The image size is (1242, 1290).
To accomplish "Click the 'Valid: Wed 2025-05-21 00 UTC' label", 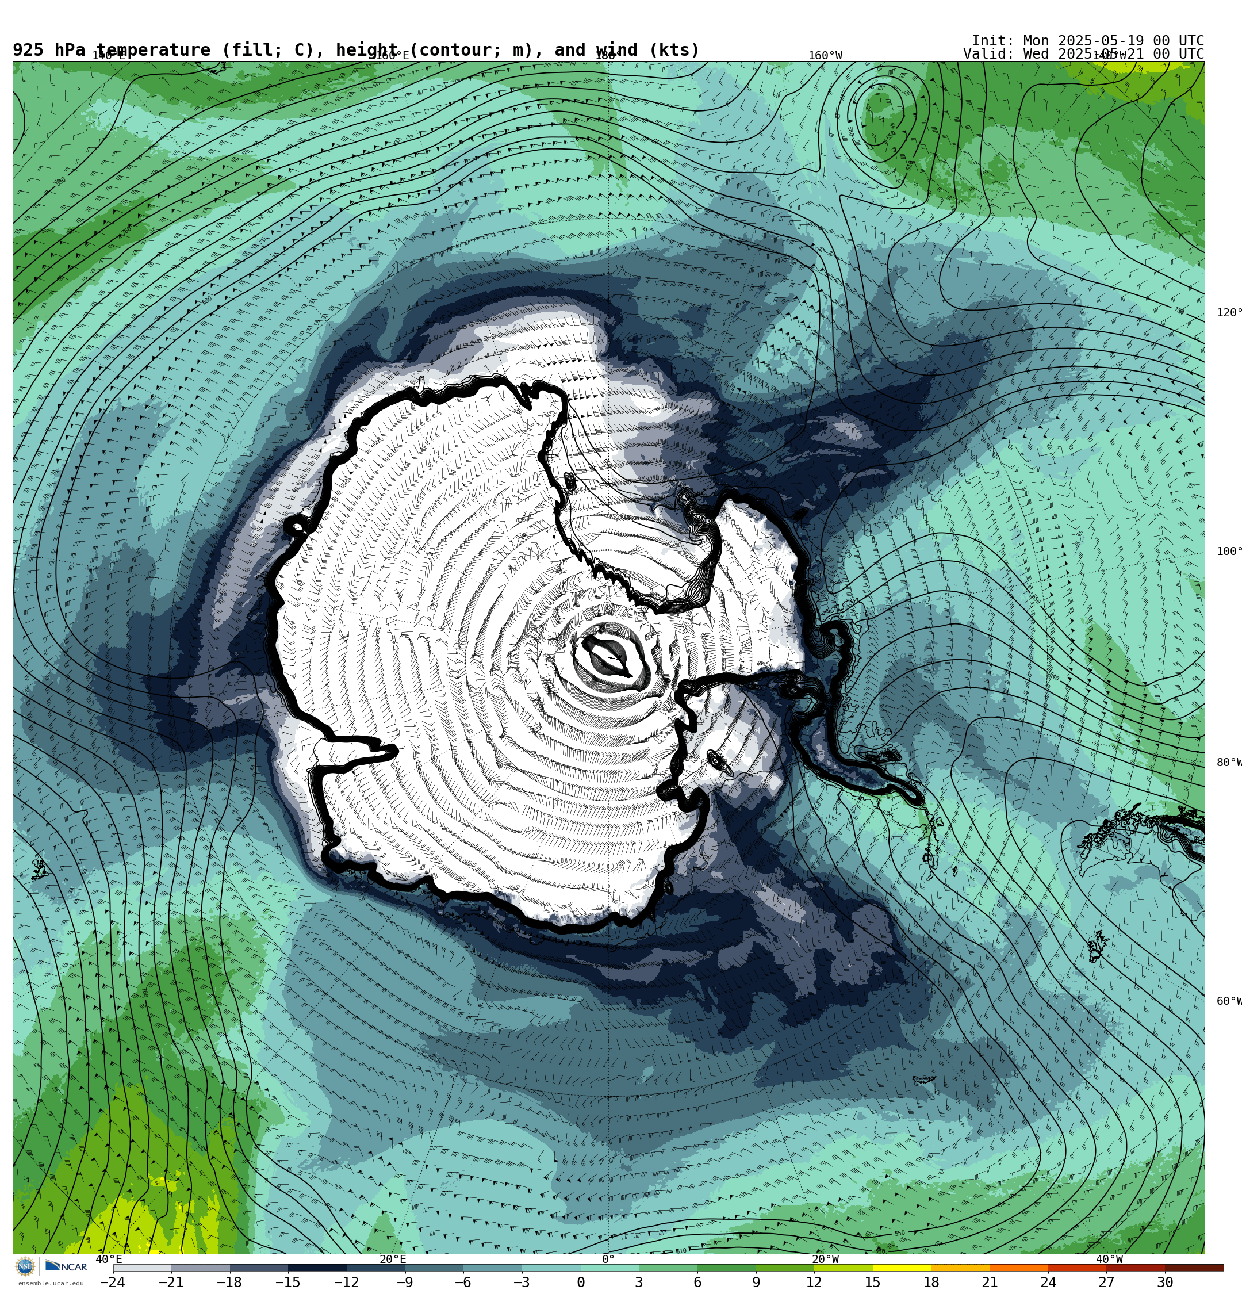I will click(1083, 54).
